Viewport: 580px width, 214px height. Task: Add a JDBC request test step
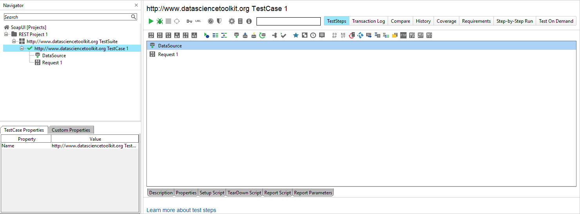click(x=186, y=35)
